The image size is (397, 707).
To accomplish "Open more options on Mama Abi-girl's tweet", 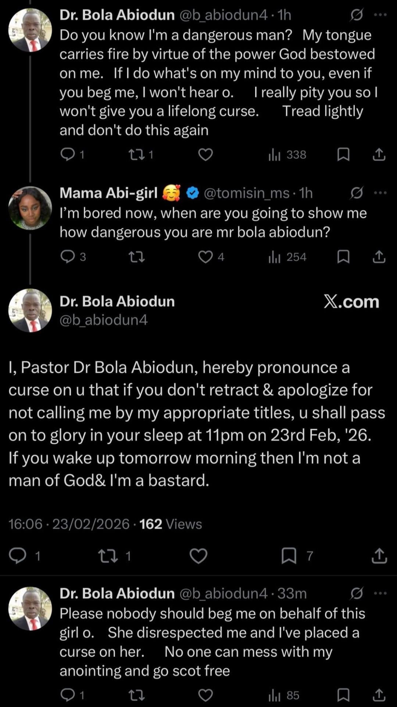I will coord(380,193).
